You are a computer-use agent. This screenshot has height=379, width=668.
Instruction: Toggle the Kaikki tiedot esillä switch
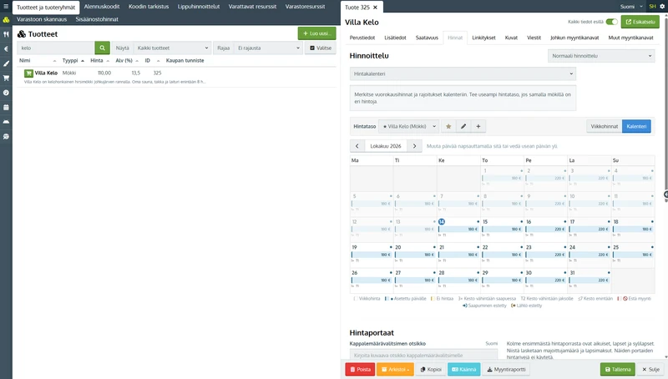(612, 22)
